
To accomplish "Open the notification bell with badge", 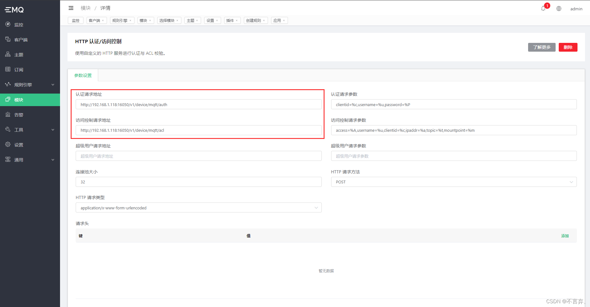I will pos(543,8).
